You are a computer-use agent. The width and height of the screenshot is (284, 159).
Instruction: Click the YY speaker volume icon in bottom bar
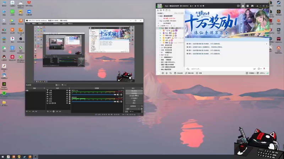point(163,73)
